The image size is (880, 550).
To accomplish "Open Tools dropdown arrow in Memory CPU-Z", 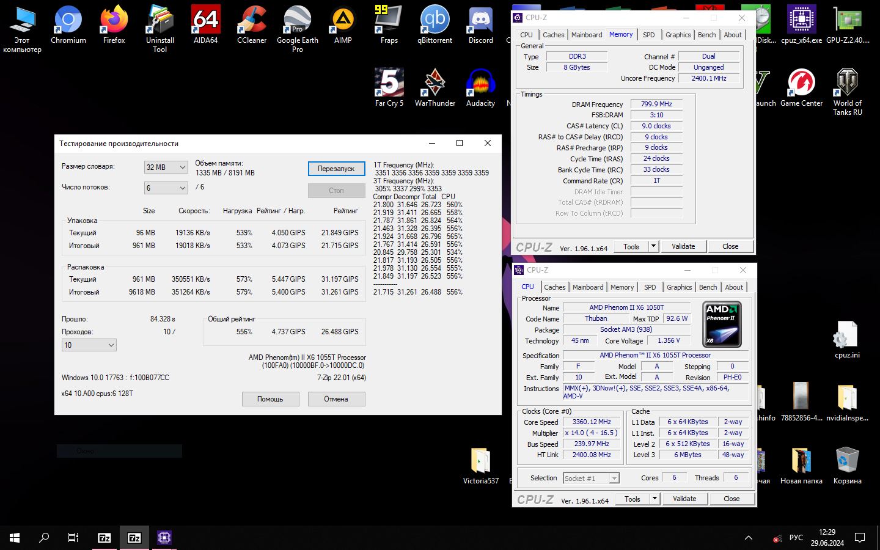I will click(653, 246).
